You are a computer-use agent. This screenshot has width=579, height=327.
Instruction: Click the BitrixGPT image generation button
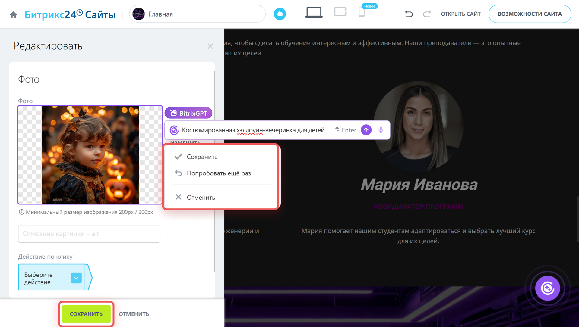point(188,113)
